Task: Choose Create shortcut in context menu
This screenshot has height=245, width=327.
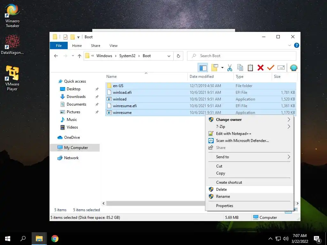Action: point(249,182)
